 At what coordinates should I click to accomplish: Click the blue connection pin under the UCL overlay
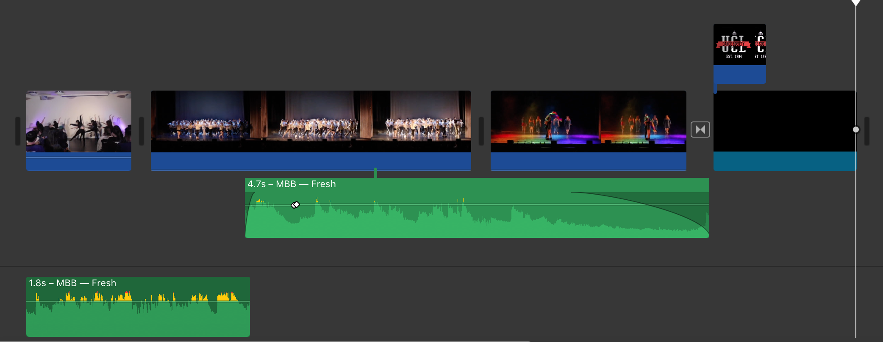715,88
